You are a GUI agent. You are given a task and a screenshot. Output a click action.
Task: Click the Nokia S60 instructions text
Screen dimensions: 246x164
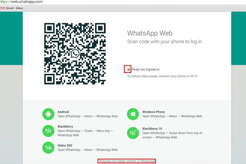(87, 150)
